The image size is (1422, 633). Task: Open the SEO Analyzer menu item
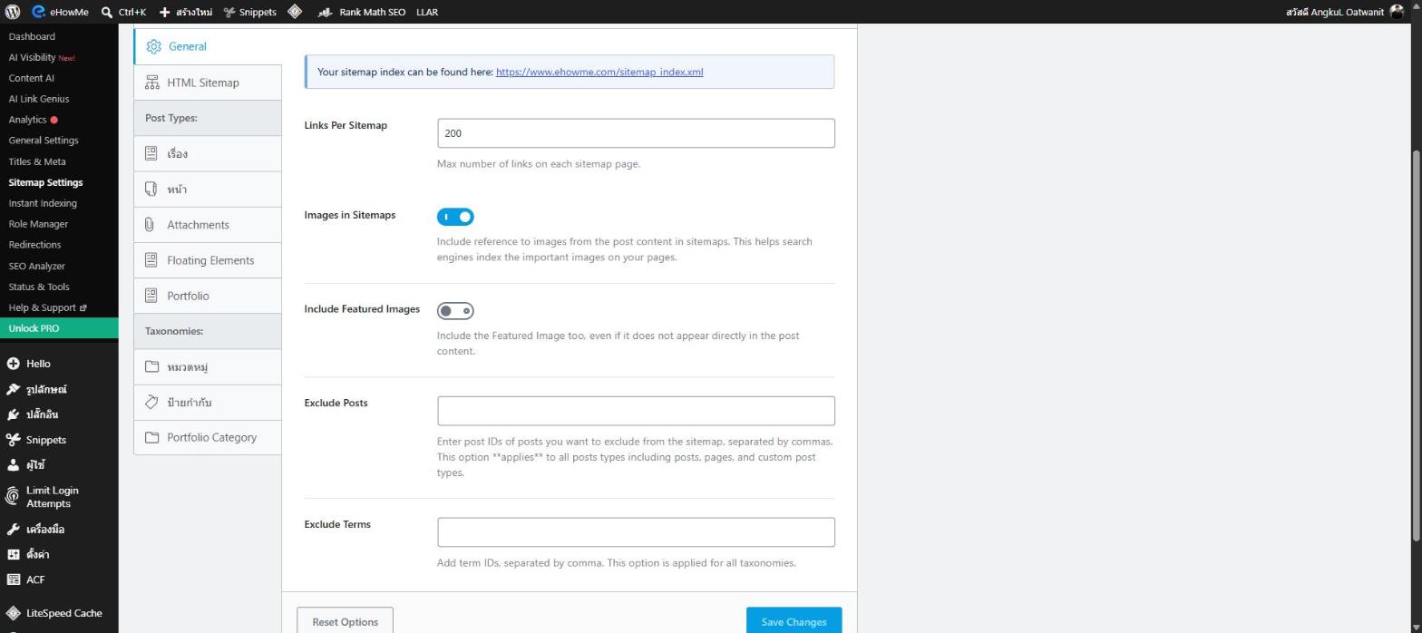tap(37, 266)
